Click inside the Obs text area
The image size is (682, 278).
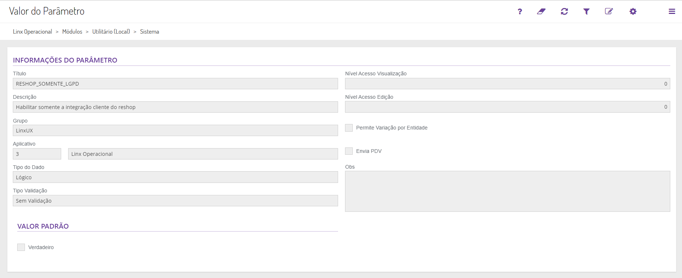pyautogui.click(x=507, y=191)
